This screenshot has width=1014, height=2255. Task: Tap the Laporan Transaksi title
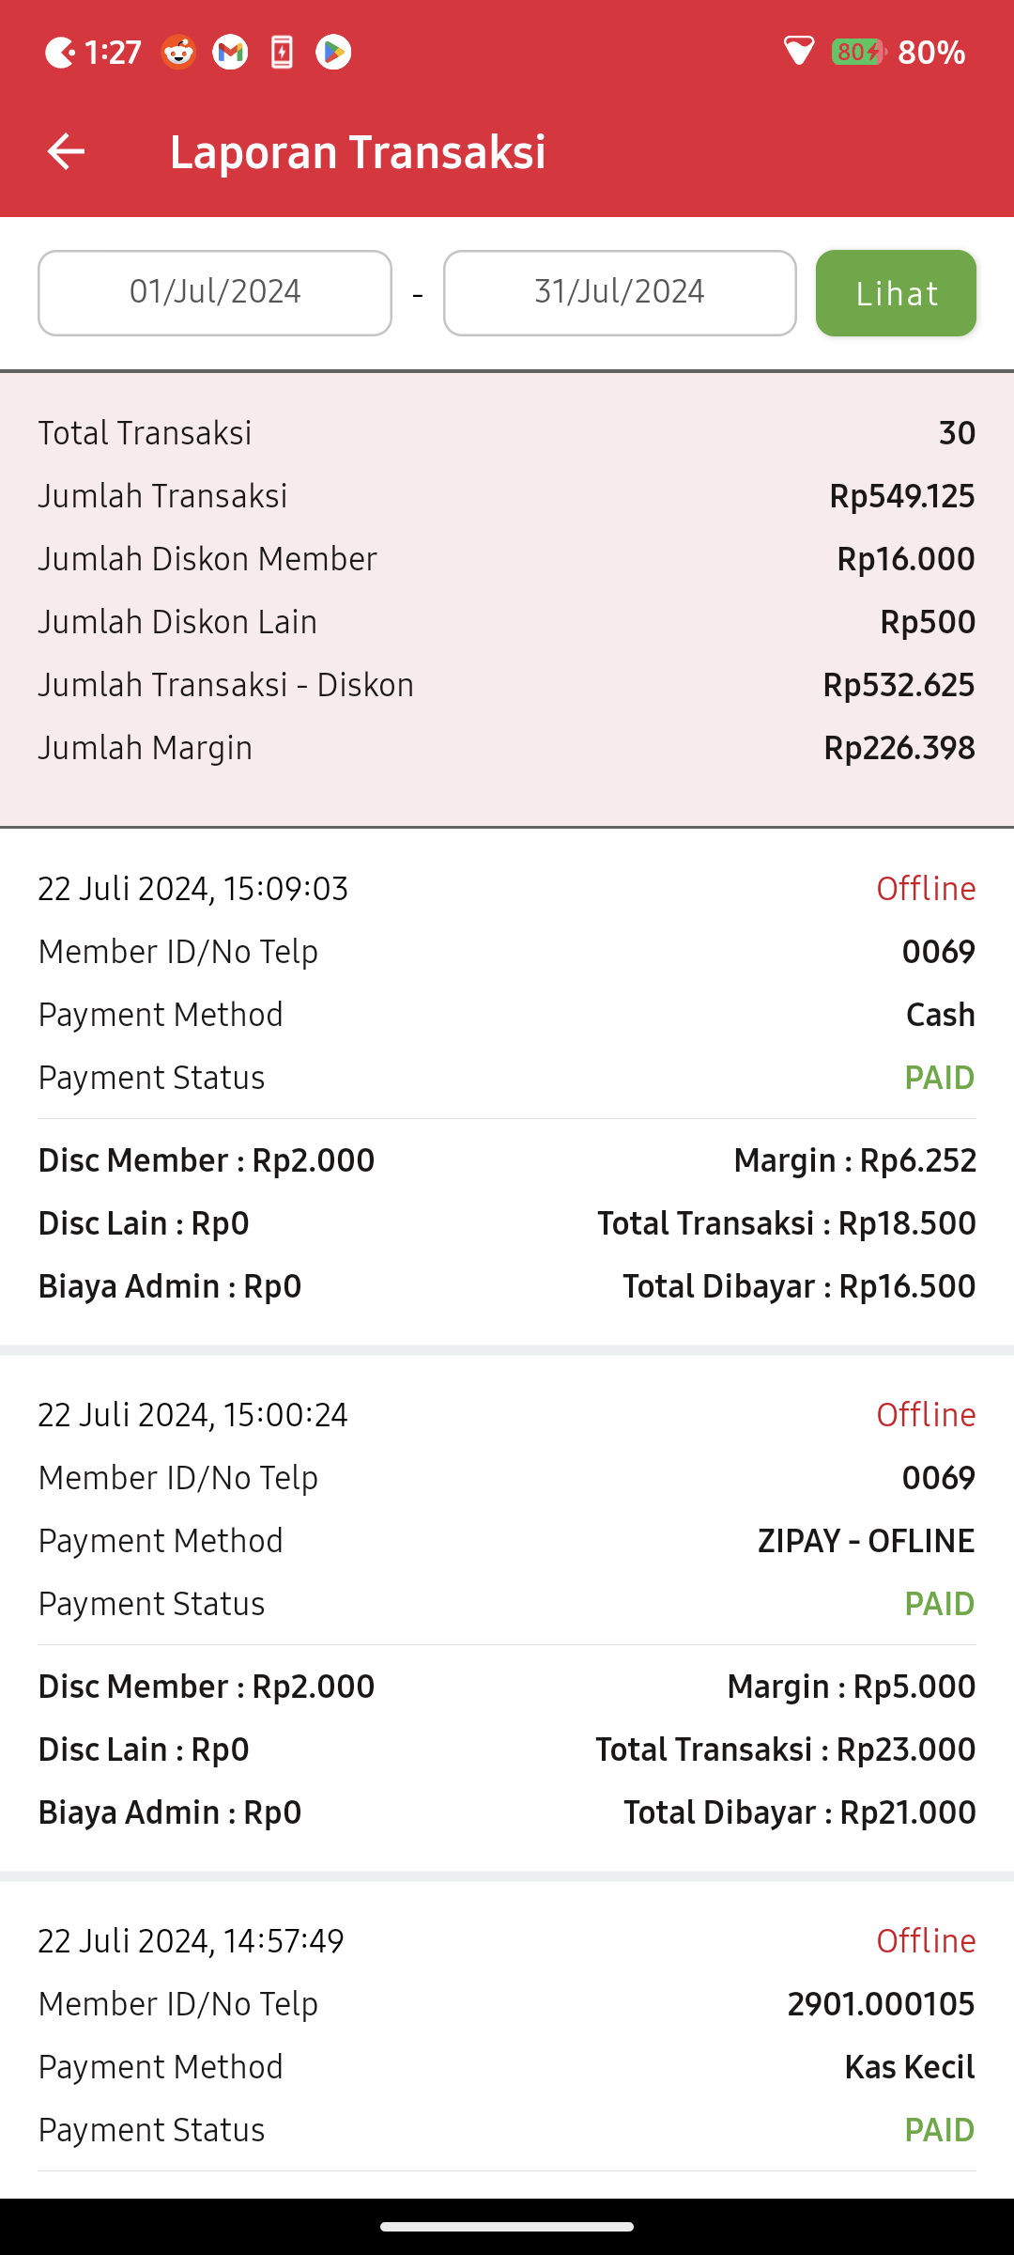[x=358, y=152]
